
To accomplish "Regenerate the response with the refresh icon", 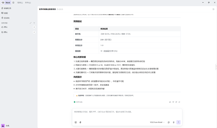I will pyautogui.click(x=179, y=102).
